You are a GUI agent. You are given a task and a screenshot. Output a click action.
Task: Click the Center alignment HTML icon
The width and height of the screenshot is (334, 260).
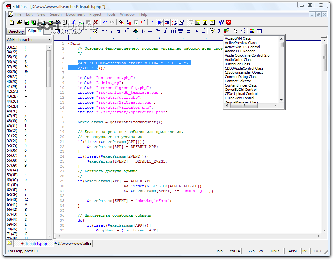(x=181, y=31)
